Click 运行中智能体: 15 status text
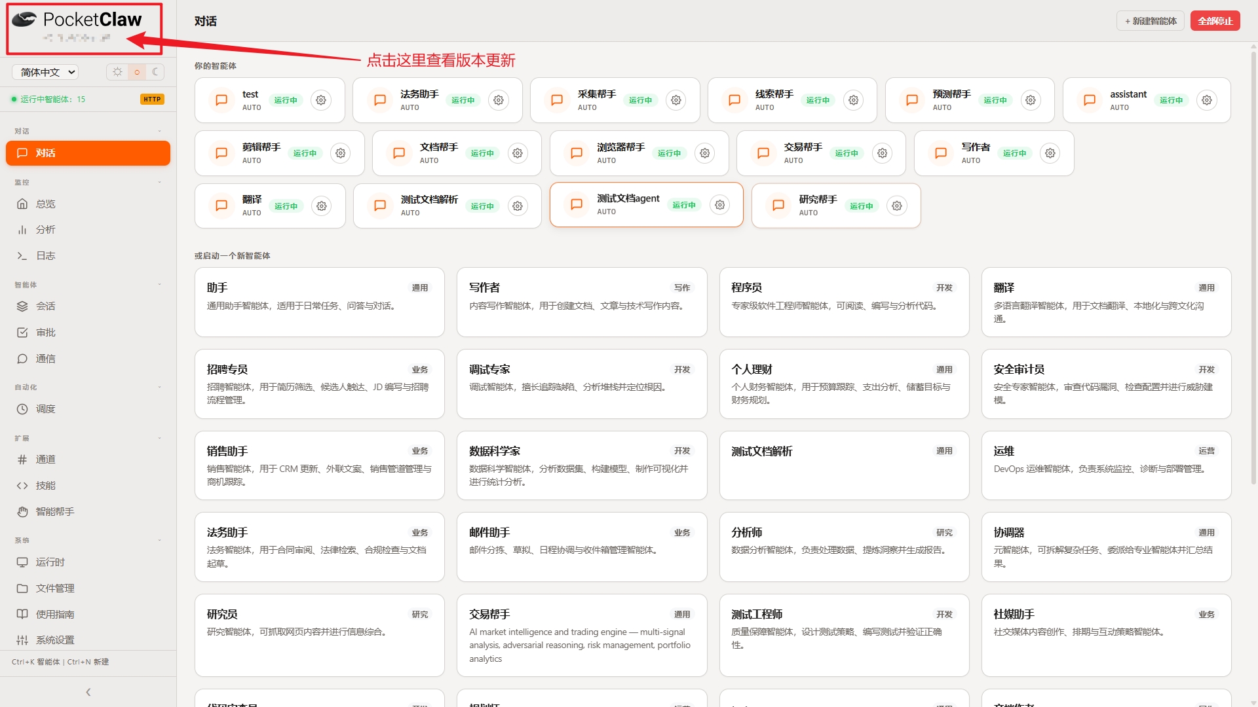This screenshot has height=707, width=1258. [x=52, y=100]
